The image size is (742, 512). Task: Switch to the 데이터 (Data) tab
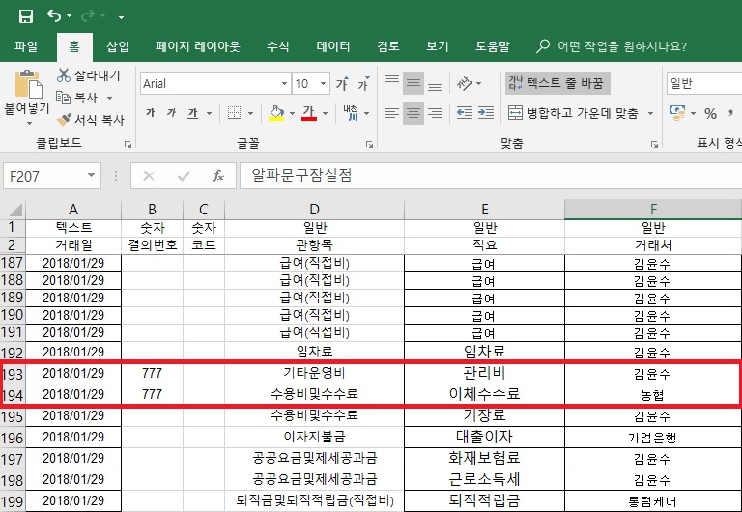click(333, 46)
